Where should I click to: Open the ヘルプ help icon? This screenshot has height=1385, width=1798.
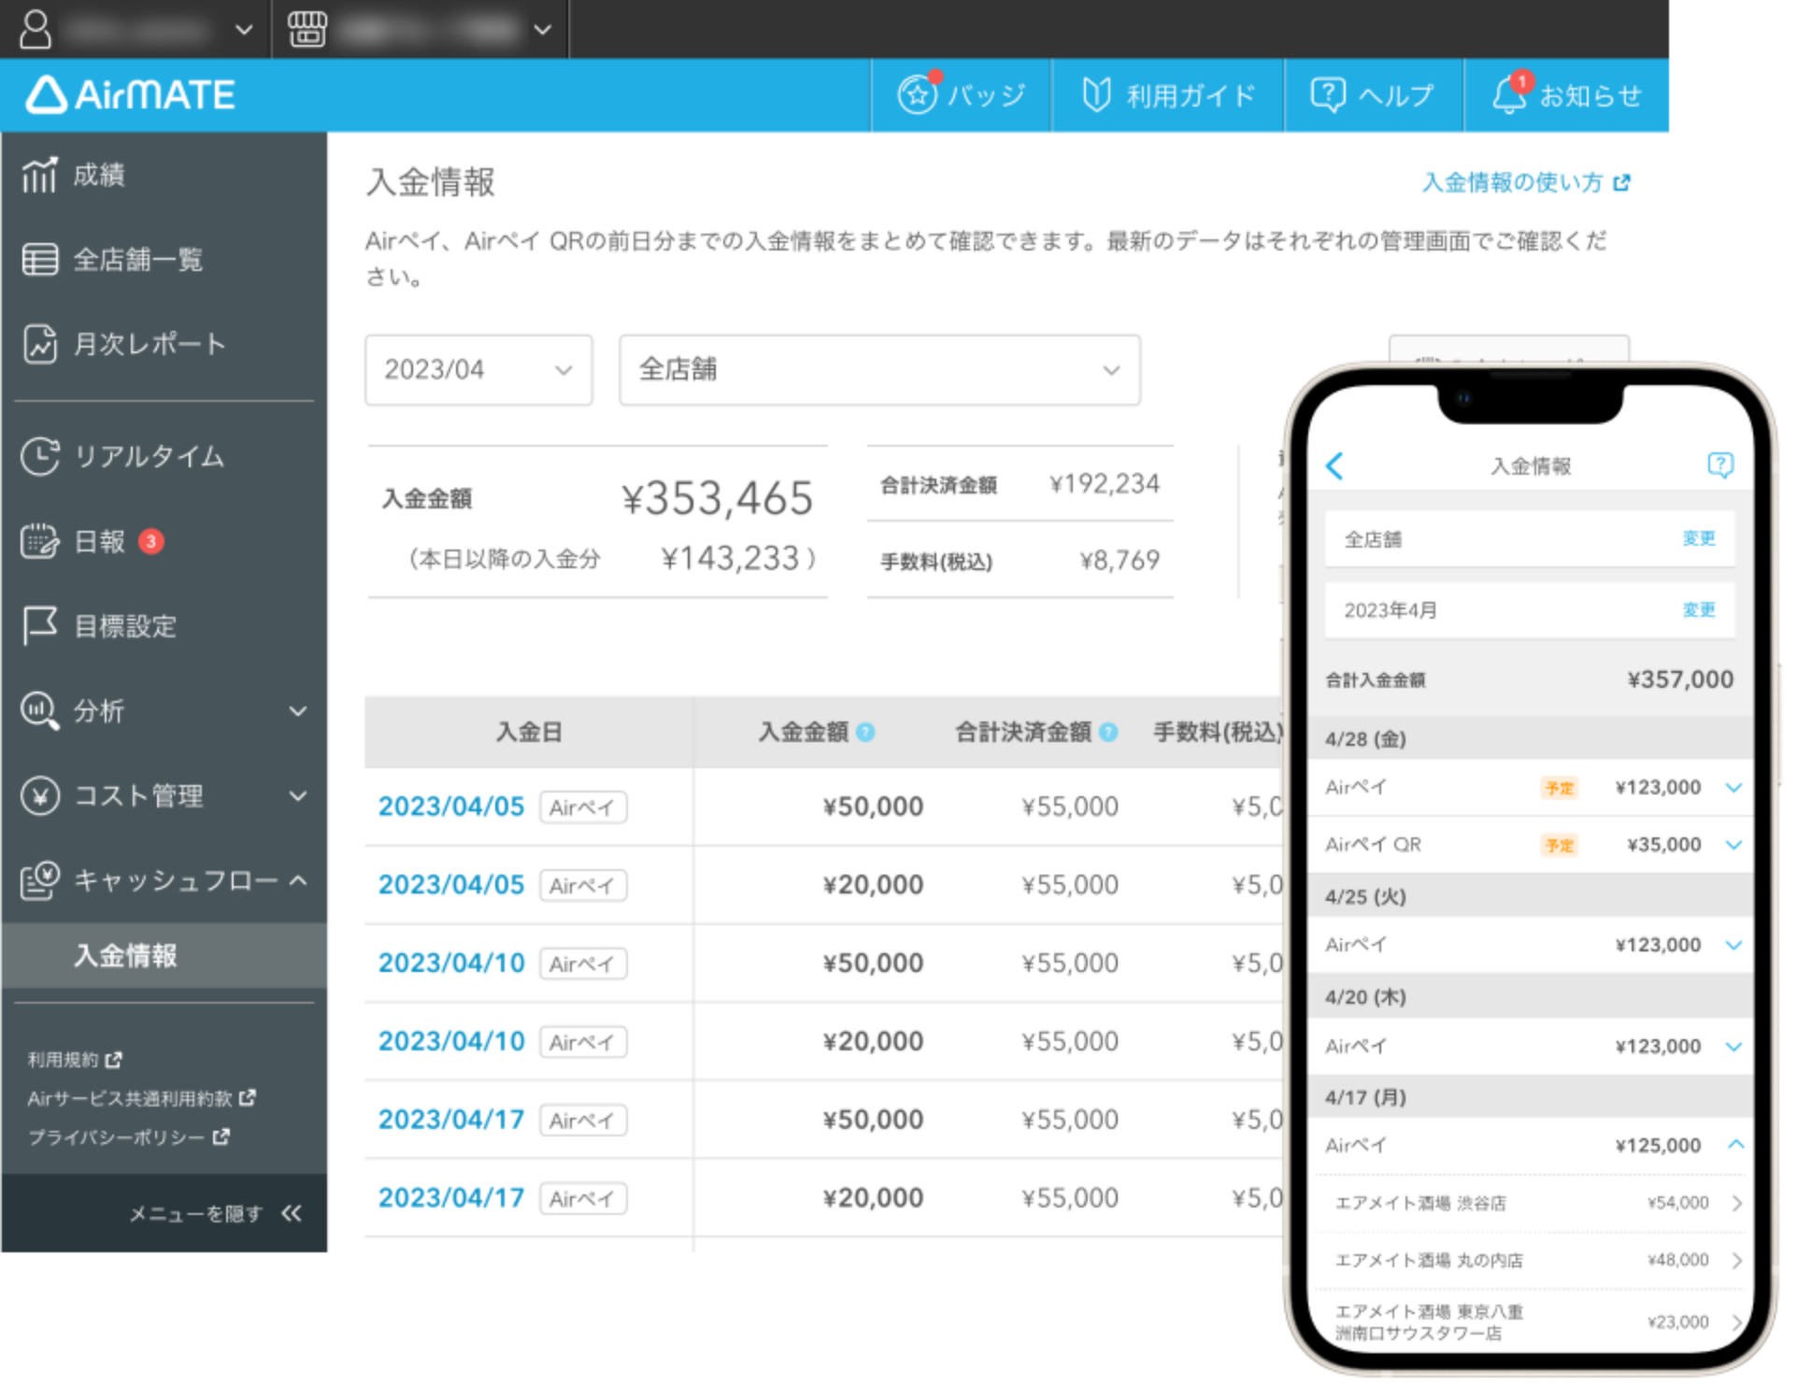(1328, 94)
